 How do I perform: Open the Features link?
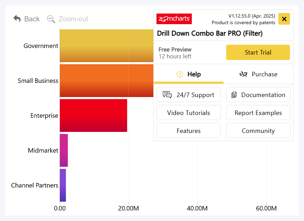tap(189, 131)
